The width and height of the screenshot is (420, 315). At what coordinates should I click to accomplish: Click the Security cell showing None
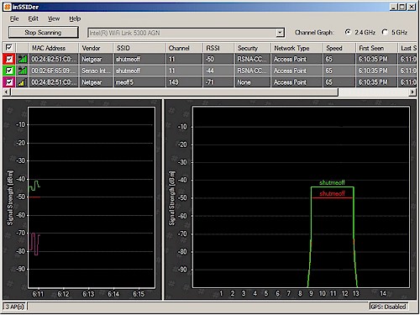[x=253, y=82]
